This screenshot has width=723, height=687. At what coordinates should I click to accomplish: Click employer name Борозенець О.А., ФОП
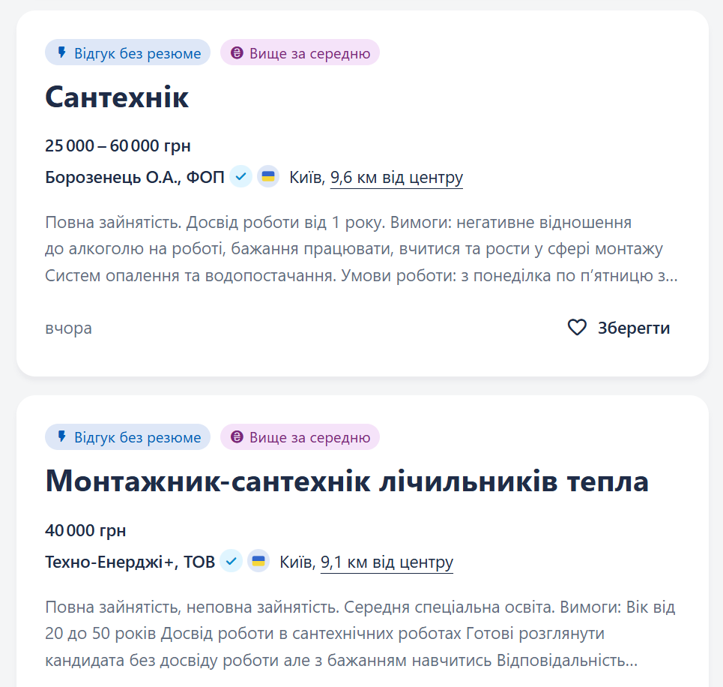[133, 176]
